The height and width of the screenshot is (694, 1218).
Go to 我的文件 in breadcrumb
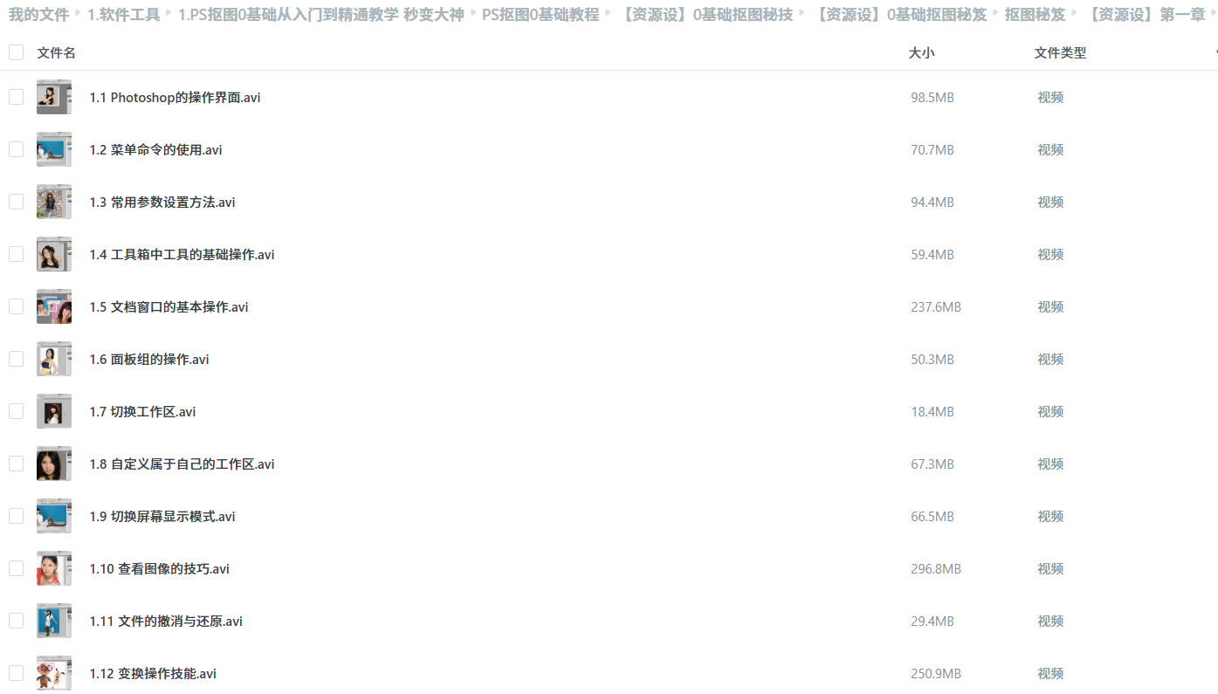(x=38, y=14)
